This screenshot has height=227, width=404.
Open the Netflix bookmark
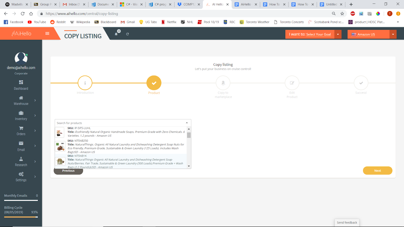click(169, 22)
